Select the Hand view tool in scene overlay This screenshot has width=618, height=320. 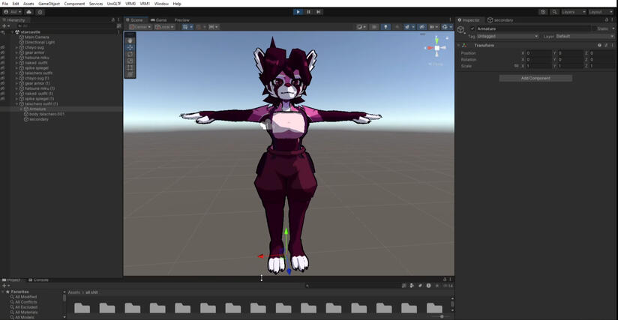(x=130, y=40)
